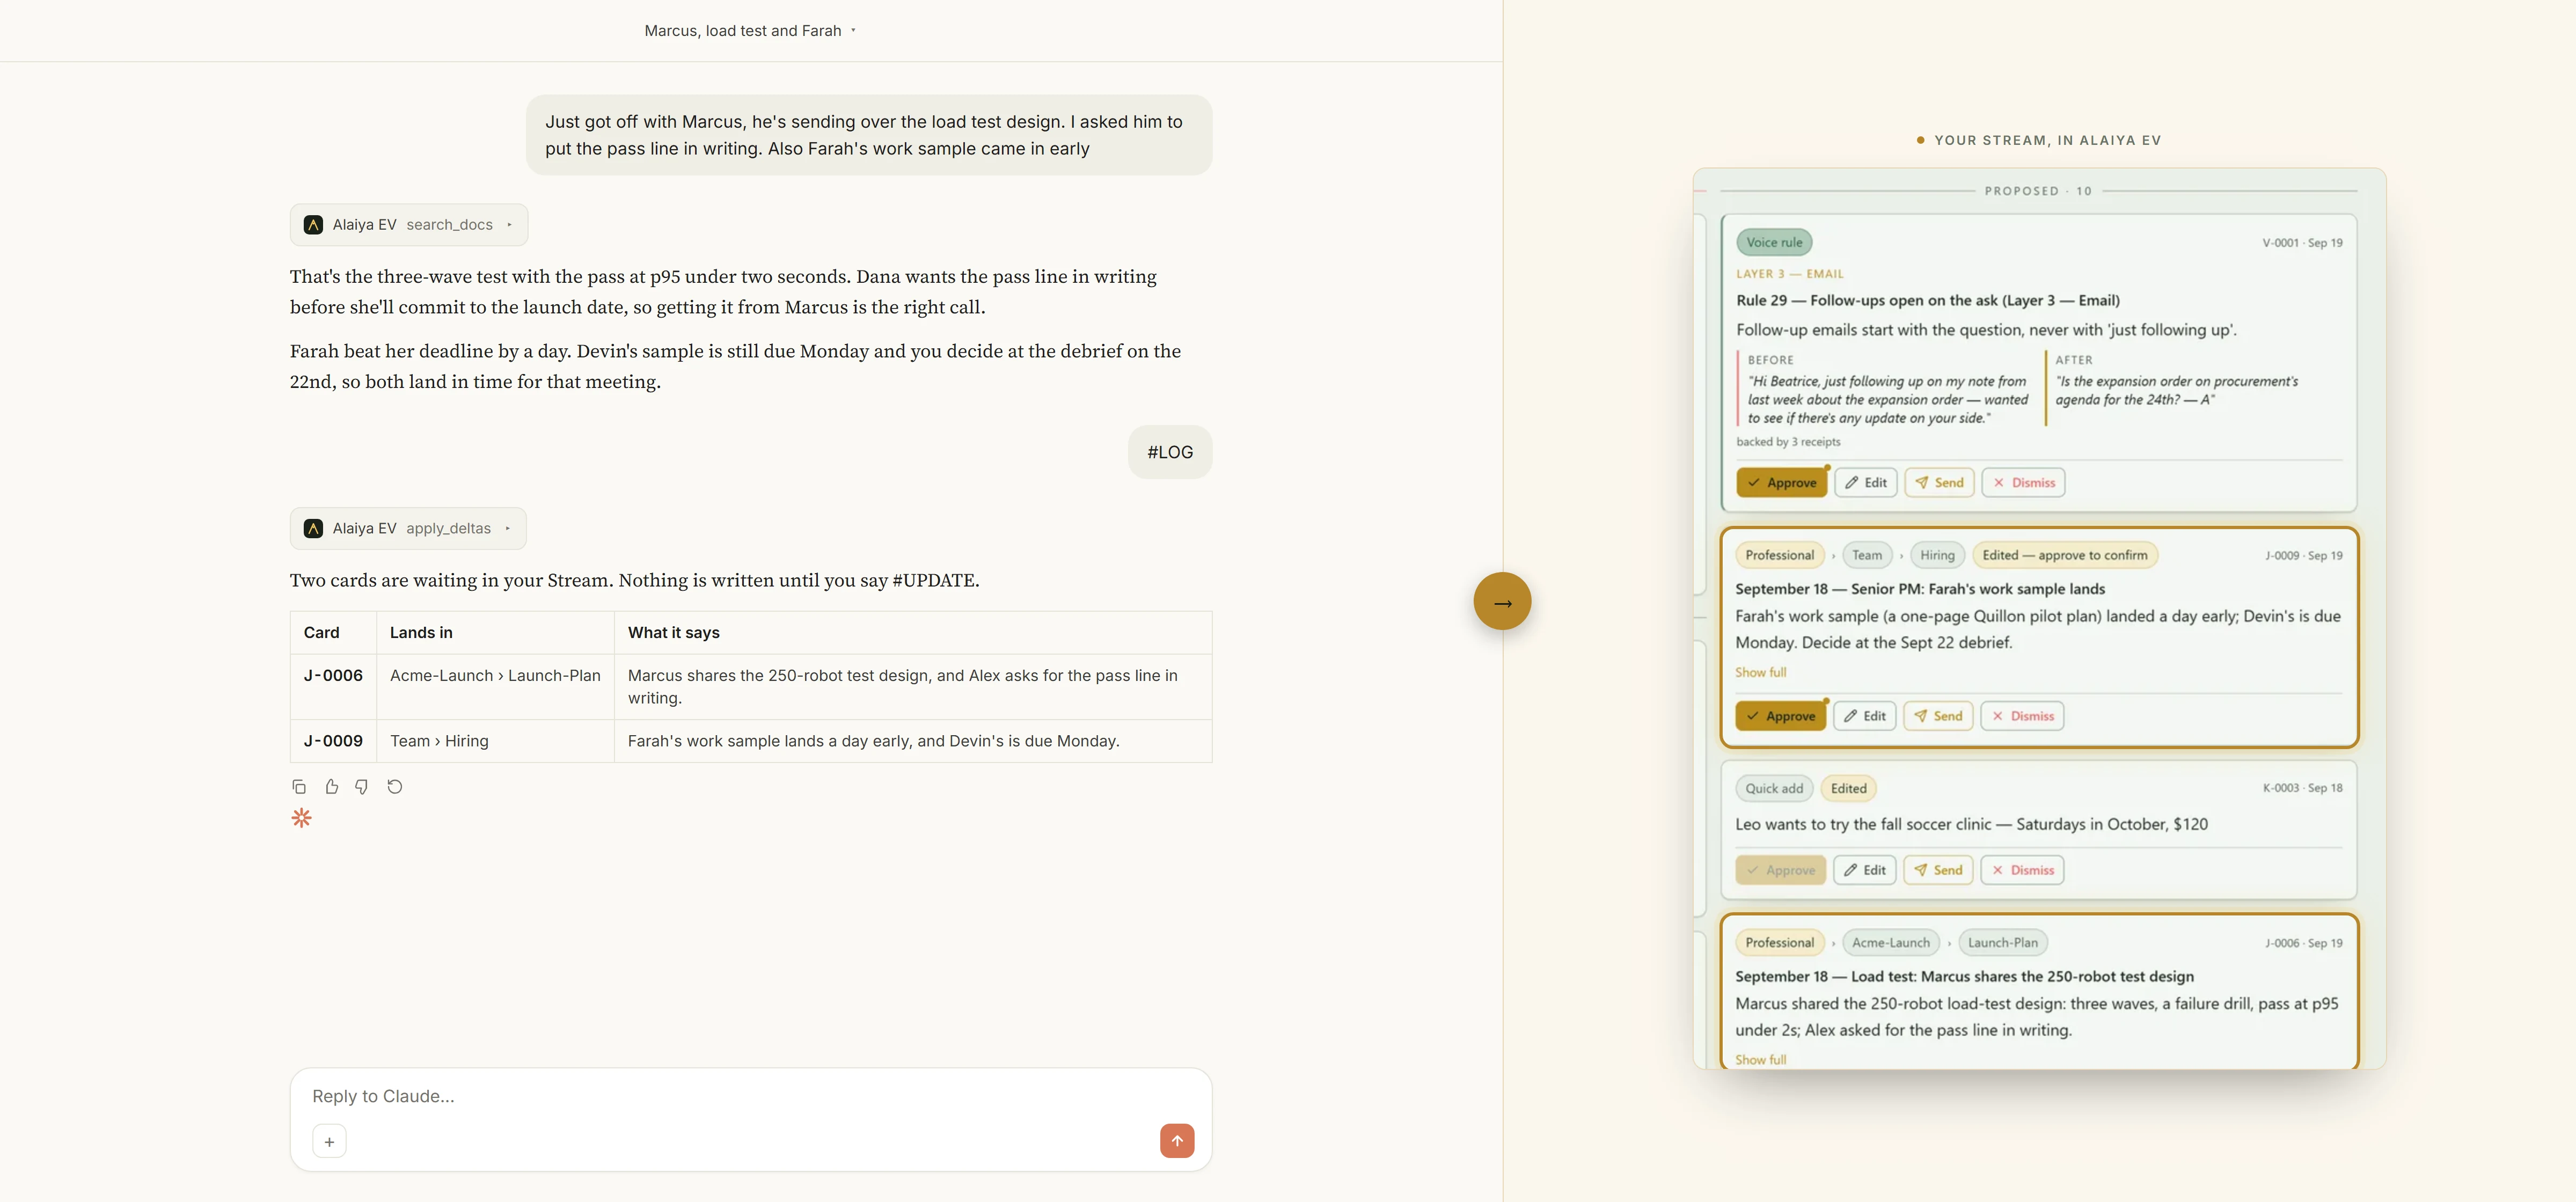2576x1202 pixels.
Task: Click the J-0009 cell in the table
Action: pos(333,741)
